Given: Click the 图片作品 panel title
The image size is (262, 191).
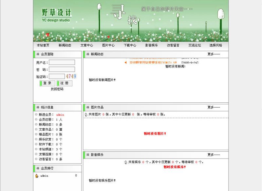Looking at the screenshot, I should click(x=97, y=107).
